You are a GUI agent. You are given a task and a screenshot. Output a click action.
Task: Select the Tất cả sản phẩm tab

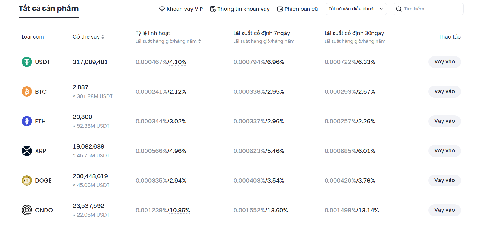coord(49,9)
